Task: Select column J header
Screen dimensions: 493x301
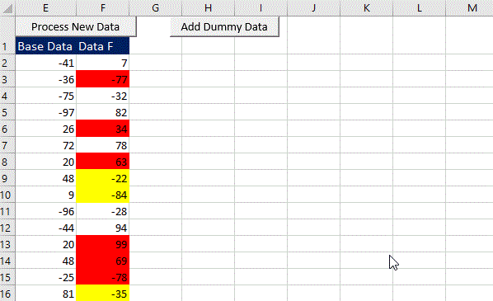Action: coord(314,8)
